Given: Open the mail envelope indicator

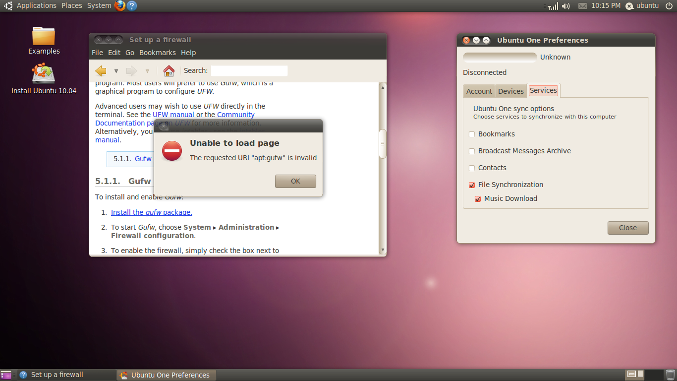Looking at the screenshot, I should [582, 6].
